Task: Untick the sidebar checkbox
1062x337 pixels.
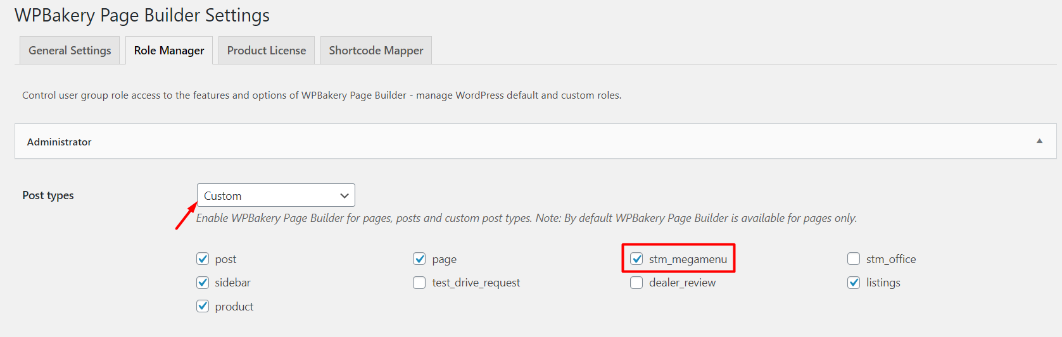Action: click(x=203, y=283)
